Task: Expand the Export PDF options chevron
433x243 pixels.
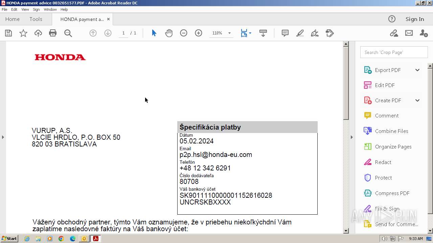Action: pyautogui.click(x=417, y=70)
